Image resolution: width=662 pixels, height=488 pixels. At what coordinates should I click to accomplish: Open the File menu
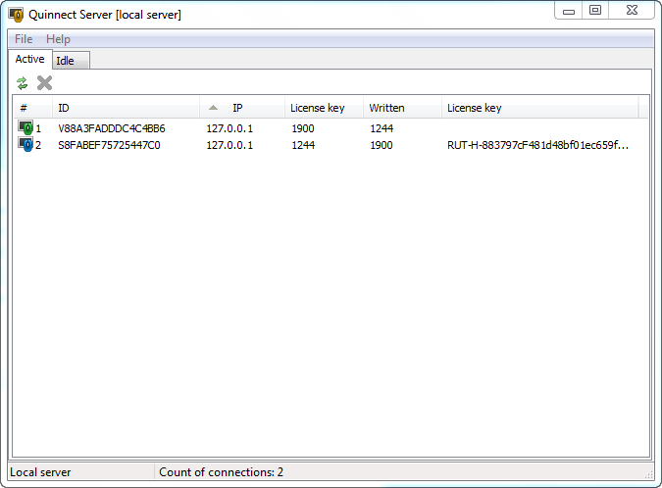pos(24,39)
